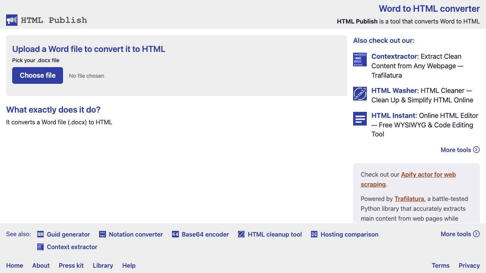Click the Base64 encoder icon
Screen dimensions: 486x273
(x=175, y=234)
